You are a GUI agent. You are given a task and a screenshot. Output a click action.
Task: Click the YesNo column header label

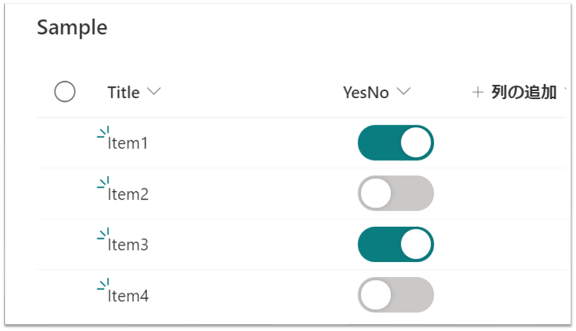pos(366,92)
